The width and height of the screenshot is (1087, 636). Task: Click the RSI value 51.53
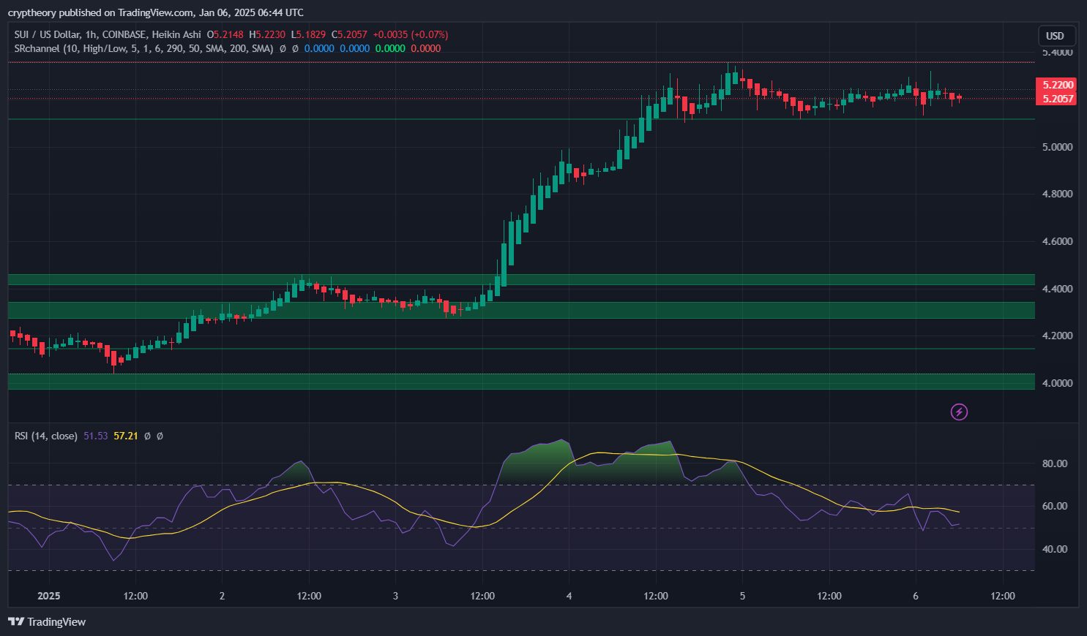pyautogui.click(x=95, y=436)
